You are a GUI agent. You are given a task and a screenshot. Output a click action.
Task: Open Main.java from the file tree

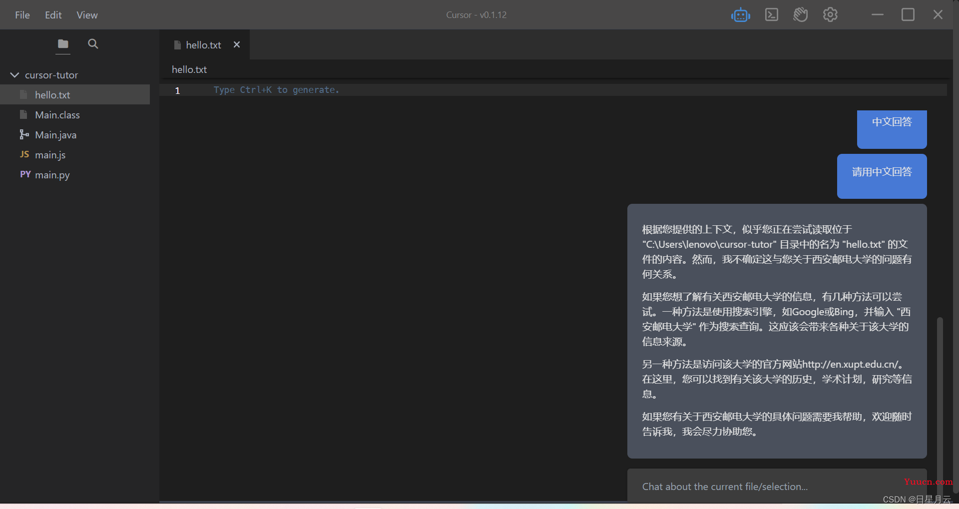click(75, 134)
